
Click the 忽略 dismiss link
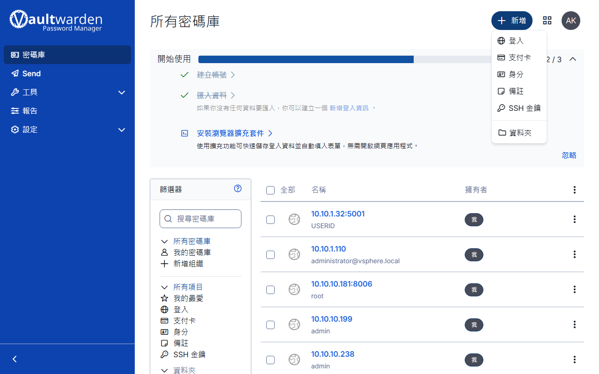click(x=569, y=155)
